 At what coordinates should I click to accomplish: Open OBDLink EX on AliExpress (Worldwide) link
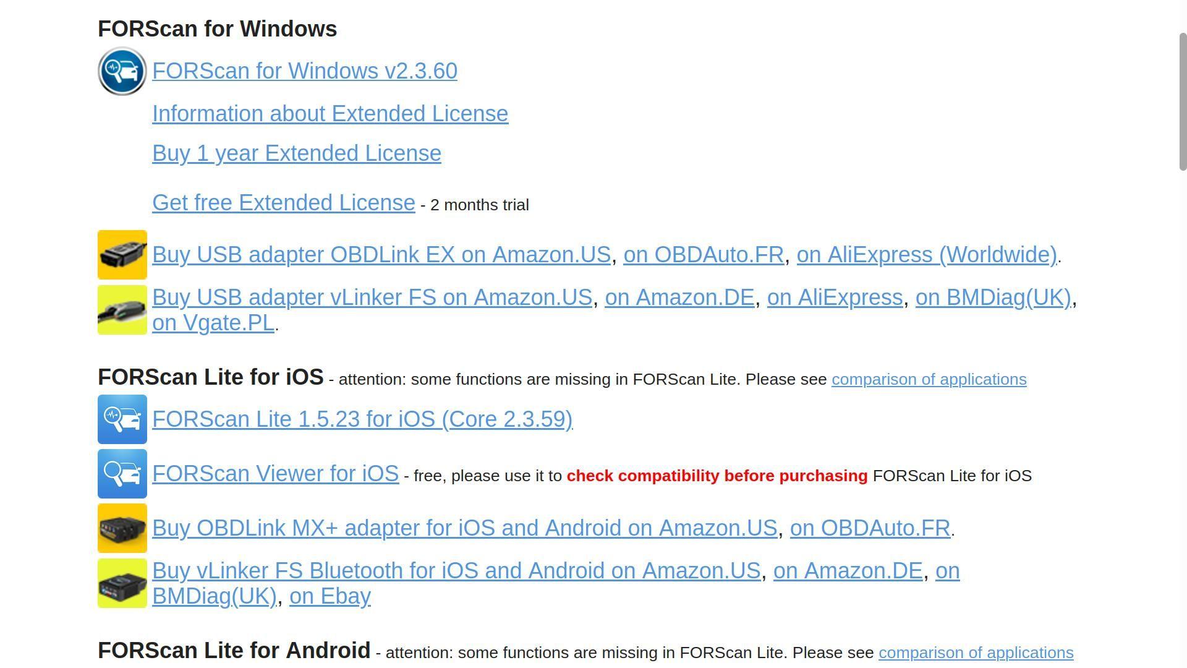[927, 255]
